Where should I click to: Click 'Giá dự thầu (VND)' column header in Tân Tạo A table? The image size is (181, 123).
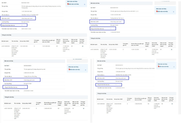pyautogui.click(x=113, y=44)
